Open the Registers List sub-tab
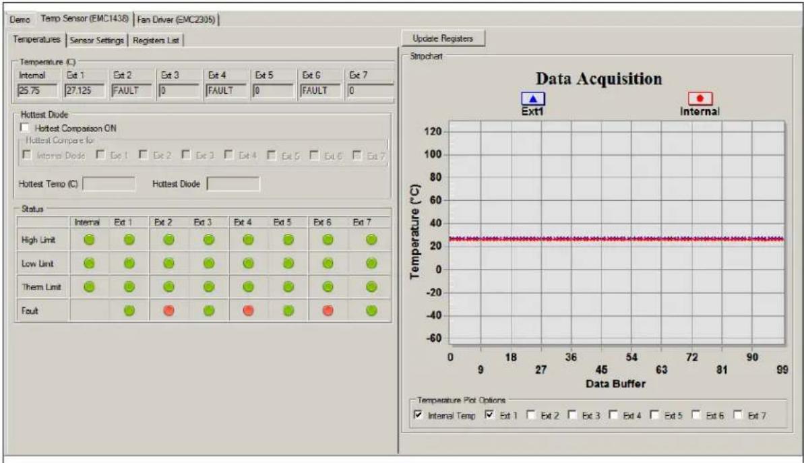The height and width of the screenshot is (463, 804). point(156,40)
